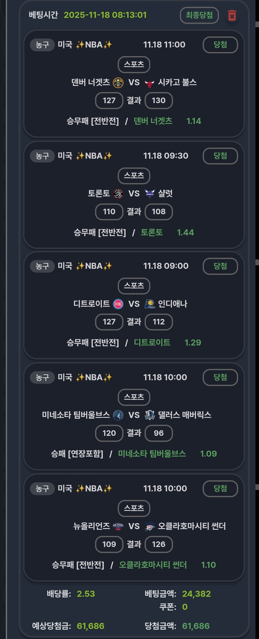Click 스포츠 tag on the Toronto game
Screen dimensions: 259x639
pos(134,176)
